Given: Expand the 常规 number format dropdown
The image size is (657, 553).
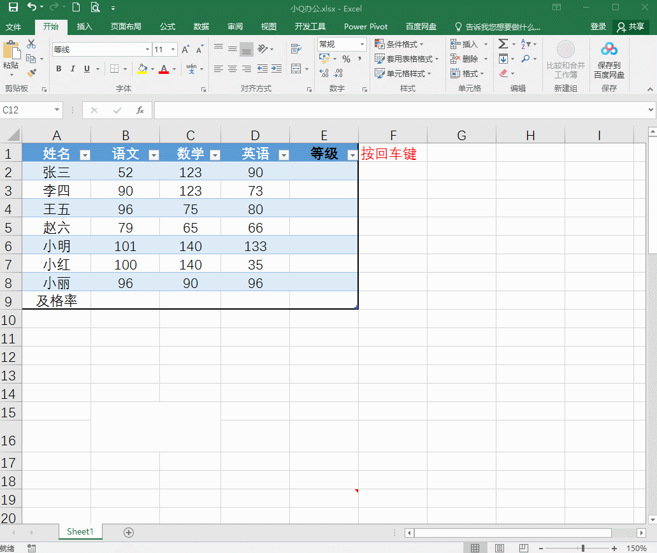Looking at the screenshot, I should click(x=362, y=45).
